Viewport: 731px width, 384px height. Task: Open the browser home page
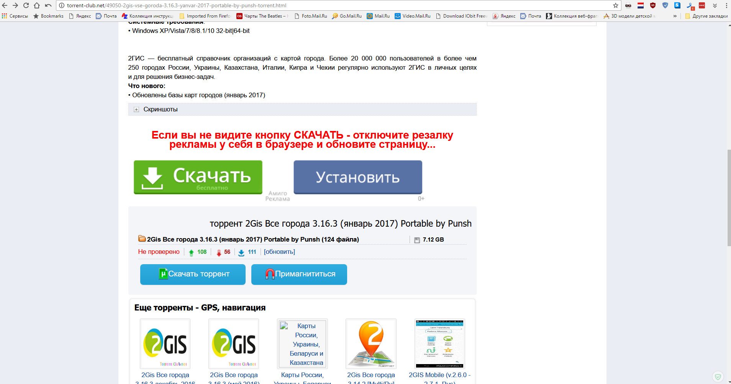[x=37, y=5]
